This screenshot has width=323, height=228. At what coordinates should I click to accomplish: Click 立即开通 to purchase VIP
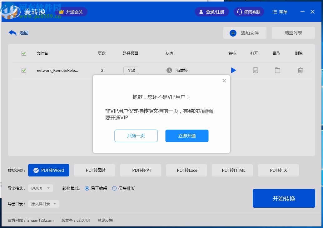[x=187, y=136]
